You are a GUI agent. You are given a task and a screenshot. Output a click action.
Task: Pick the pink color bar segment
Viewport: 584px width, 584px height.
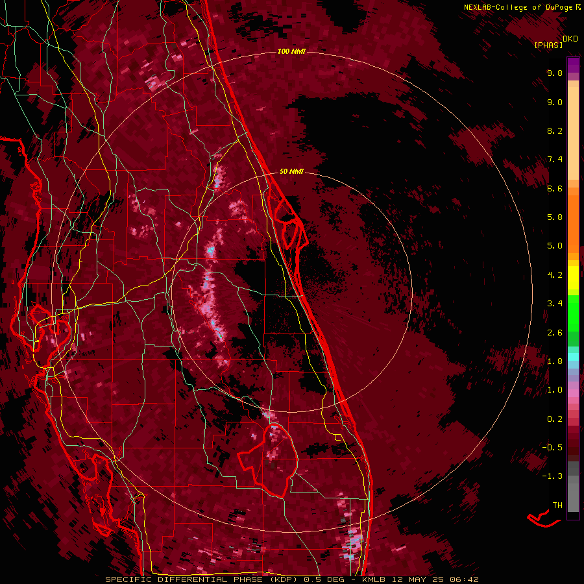pyautogui.click(x=573, y=393)
